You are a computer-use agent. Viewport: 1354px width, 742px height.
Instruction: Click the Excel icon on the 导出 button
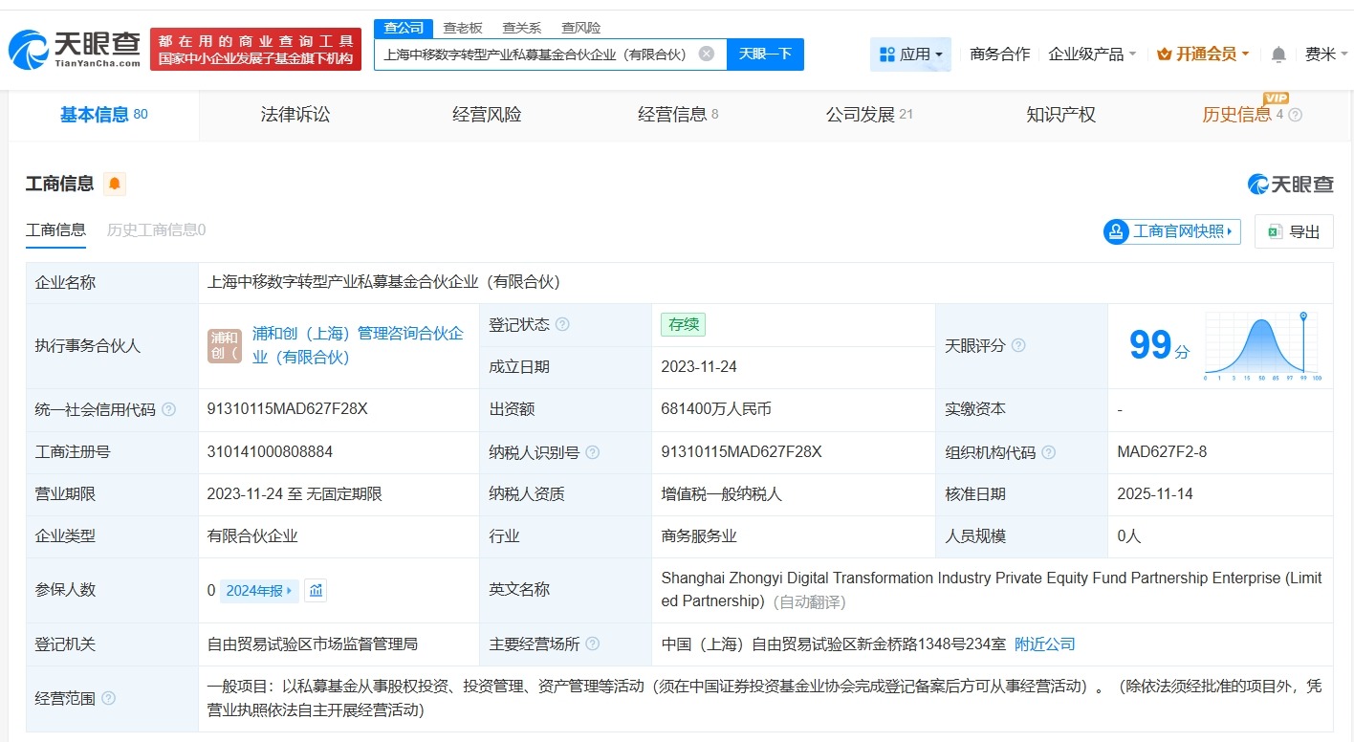[x=1273, y=231]
